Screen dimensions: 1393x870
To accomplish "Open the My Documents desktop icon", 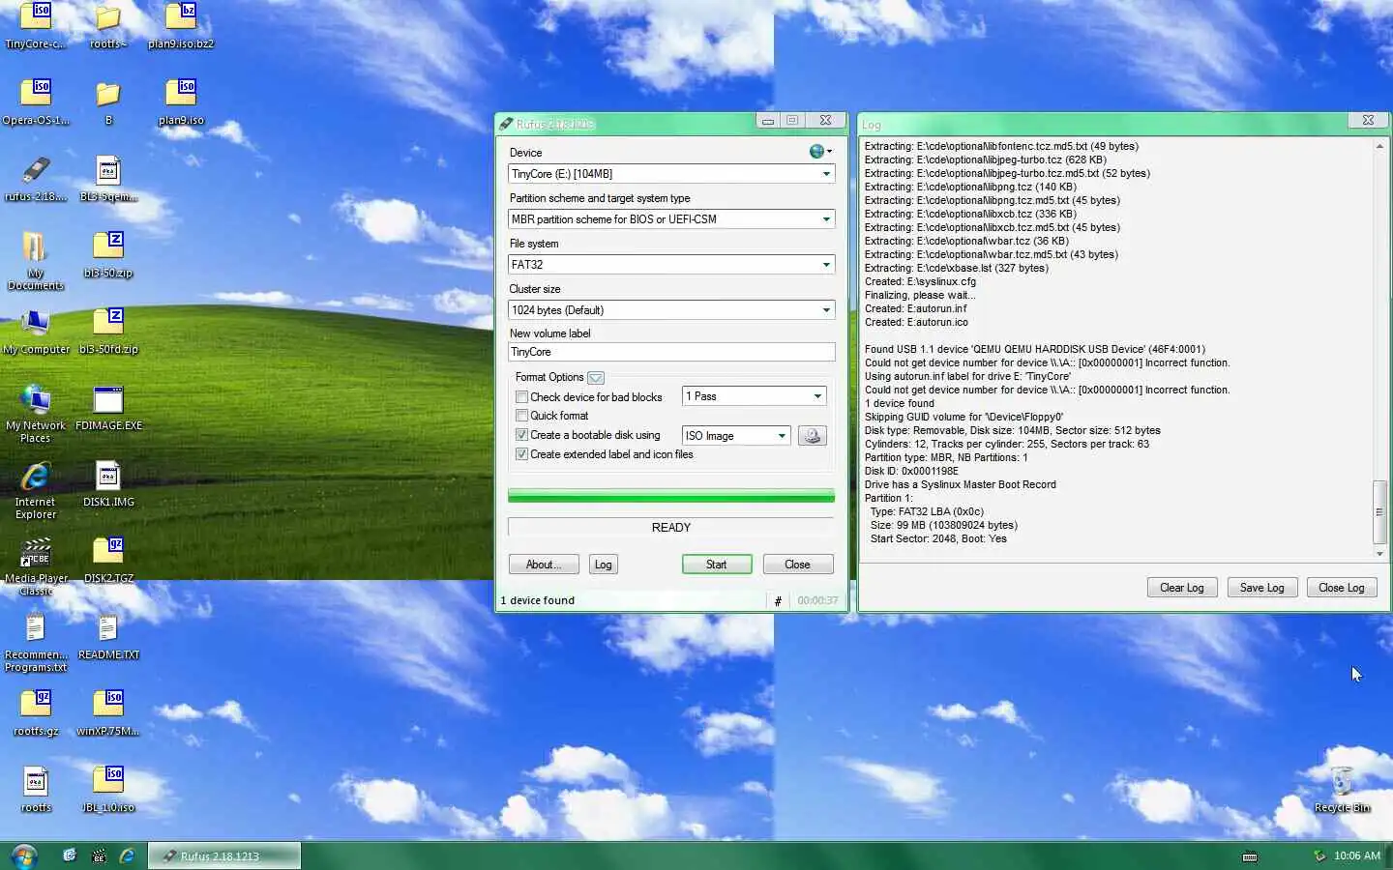I will point(36,261).
